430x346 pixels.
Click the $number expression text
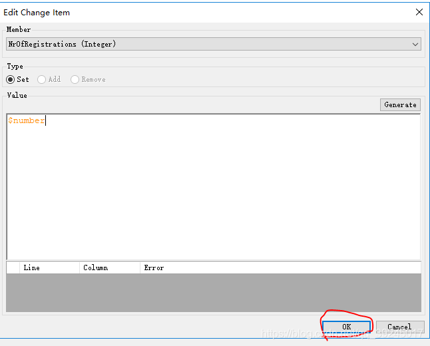[26, 120]
